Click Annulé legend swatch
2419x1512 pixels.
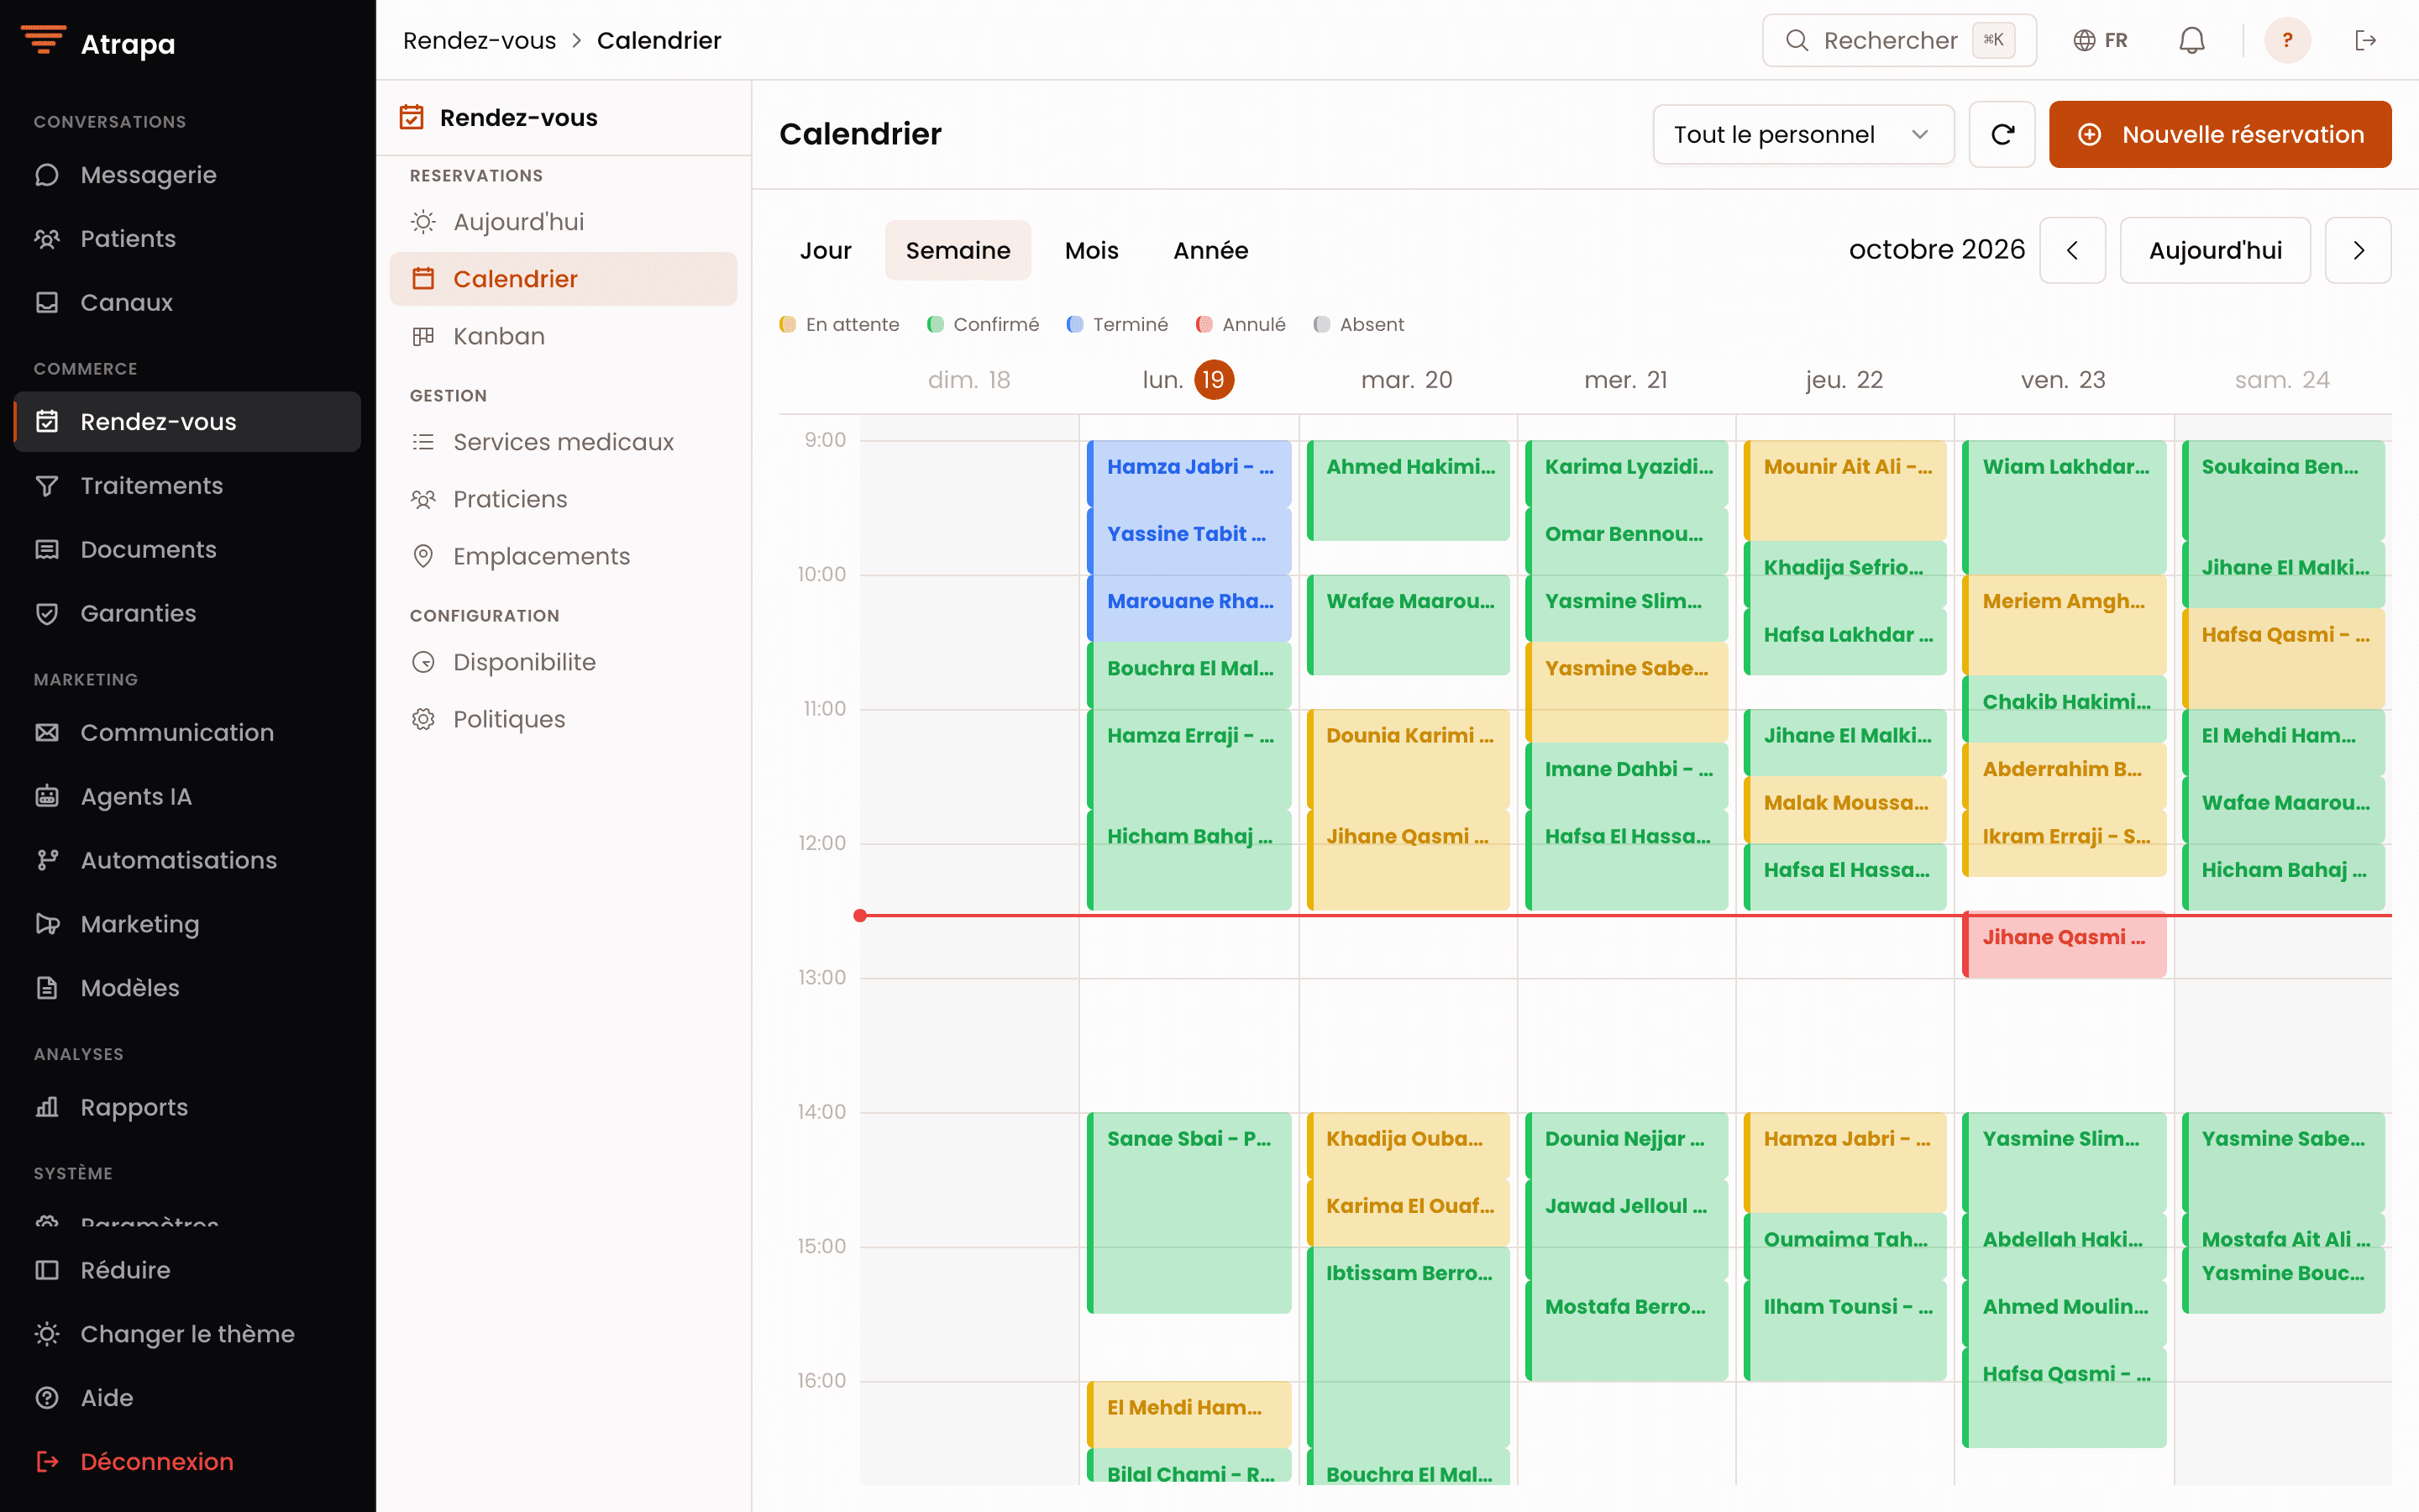click(1204, 324)
